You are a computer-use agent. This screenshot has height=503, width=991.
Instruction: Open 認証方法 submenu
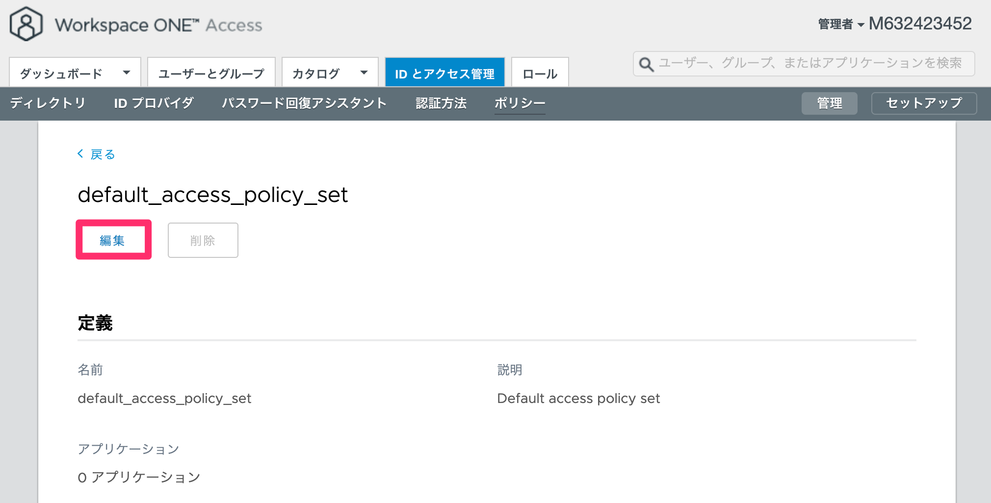tap(441, 103)
